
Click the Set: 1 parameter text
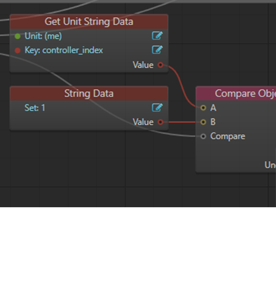tap(35, 108)
